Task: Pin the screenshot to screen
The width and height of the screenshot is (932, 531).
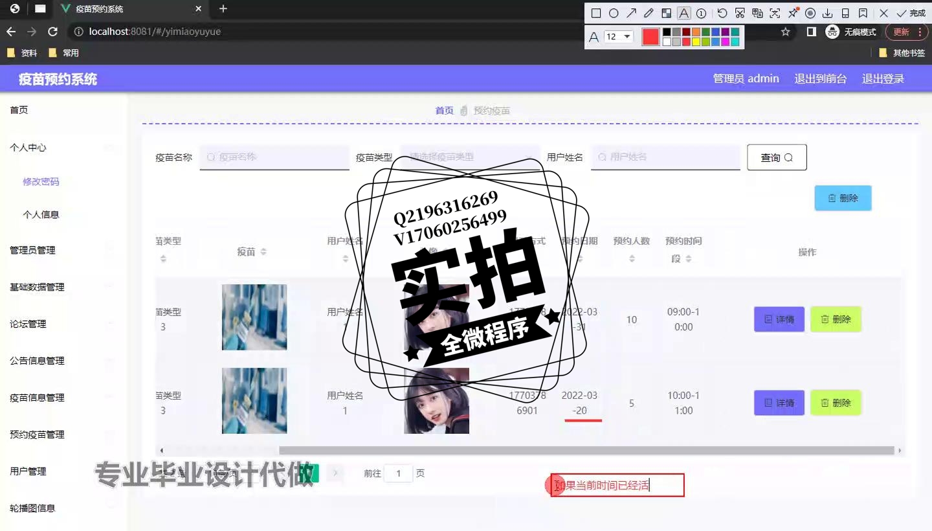Action: click(792, 14)
